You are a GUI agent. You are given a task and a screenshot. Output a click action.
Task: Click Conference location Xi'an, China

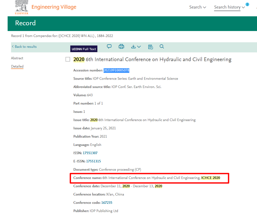pyautogui.click(x=99, y=194)
